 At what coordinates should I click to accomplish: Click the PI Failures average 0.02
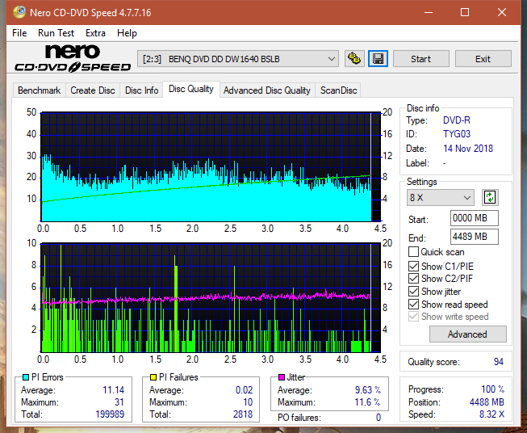(244, 390)
